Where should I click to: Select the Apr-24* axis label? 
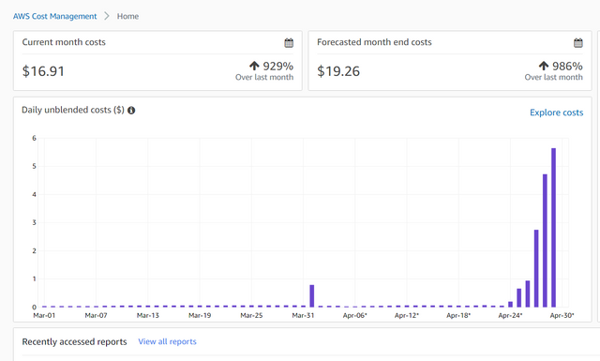pyautogui.click(x=510, y=315)
